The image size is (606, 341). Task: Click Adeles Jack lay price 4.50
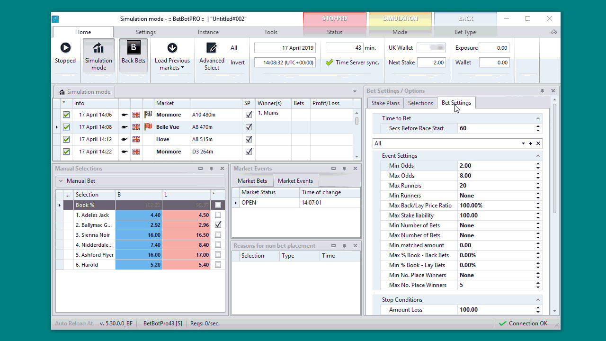coord(187,215)
